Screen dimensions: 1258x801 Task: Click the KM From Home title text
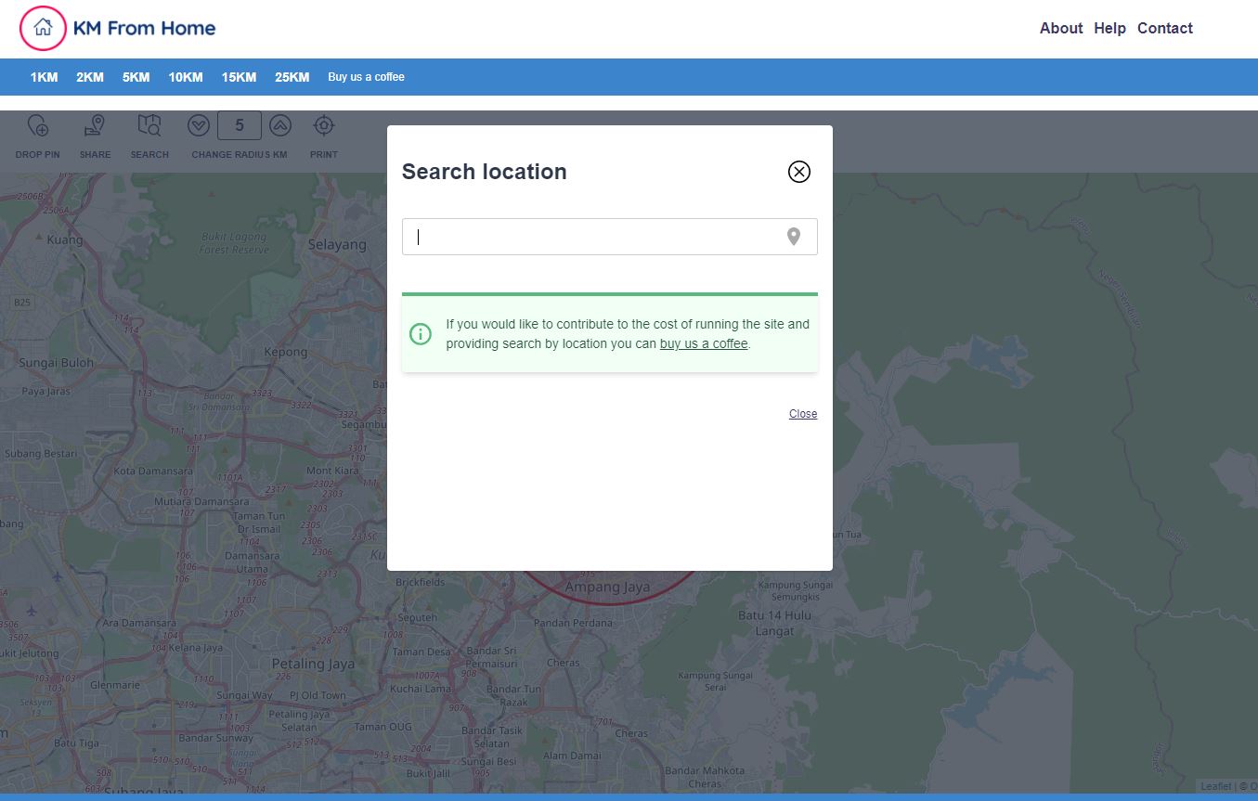click(x=144, y=28)
